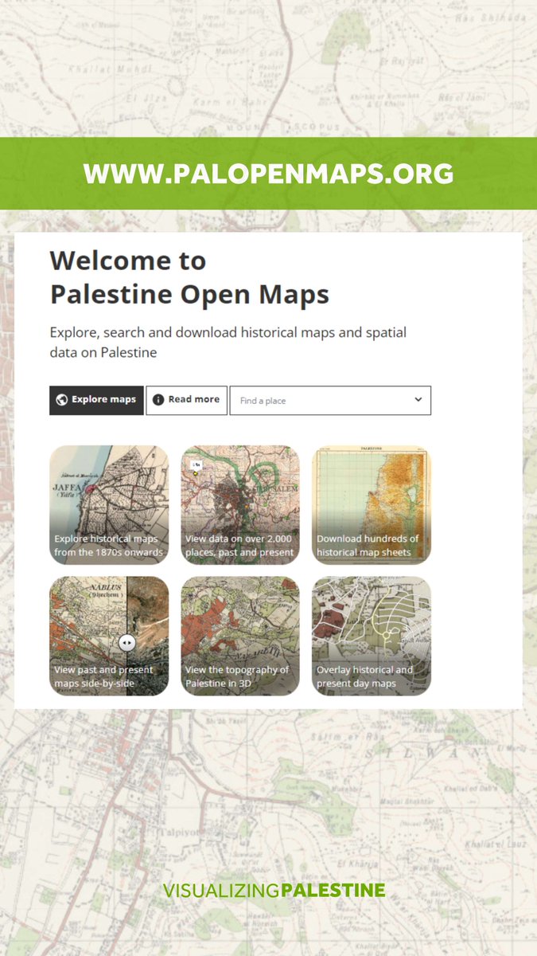
Task: Click the 'Explore, search and download historical maps' description
Action: [x=228, y=342]
